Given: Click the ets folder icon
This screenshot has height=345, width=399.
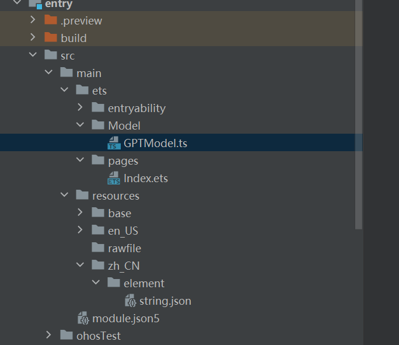Looking at the screenshot, I should click(x=82, y=90).
